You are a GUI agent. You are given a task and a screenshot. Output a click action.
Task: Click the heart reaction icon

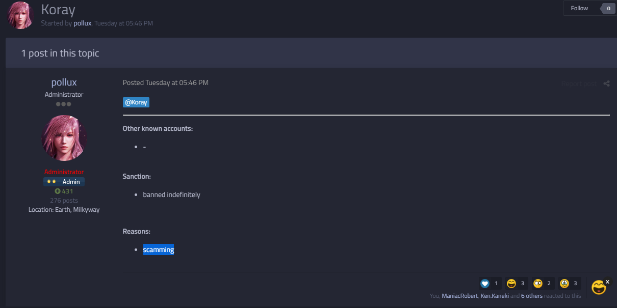485,284
